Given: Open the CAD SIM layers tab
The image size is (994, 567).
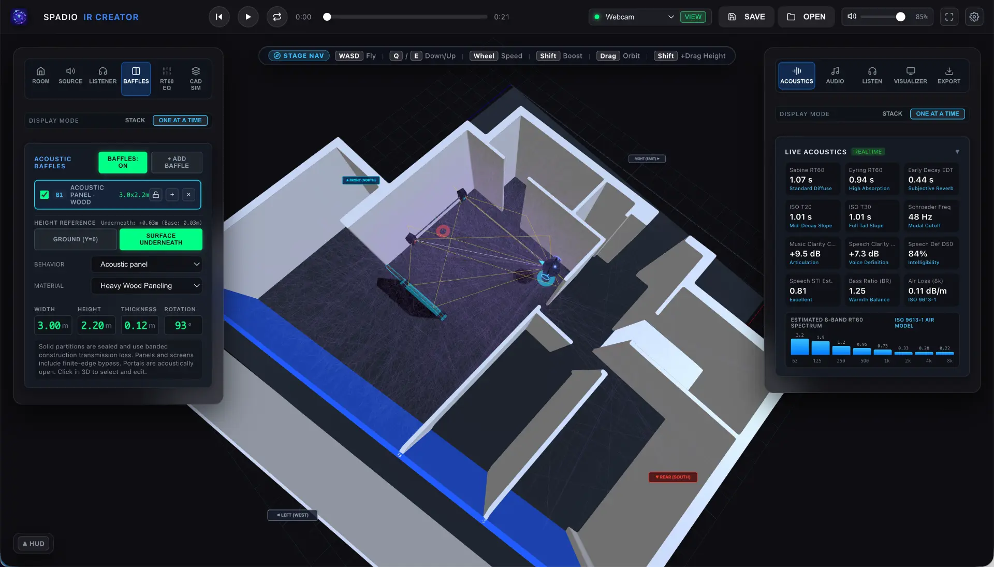Looking at the screenshot, I should tap(196, 79).
